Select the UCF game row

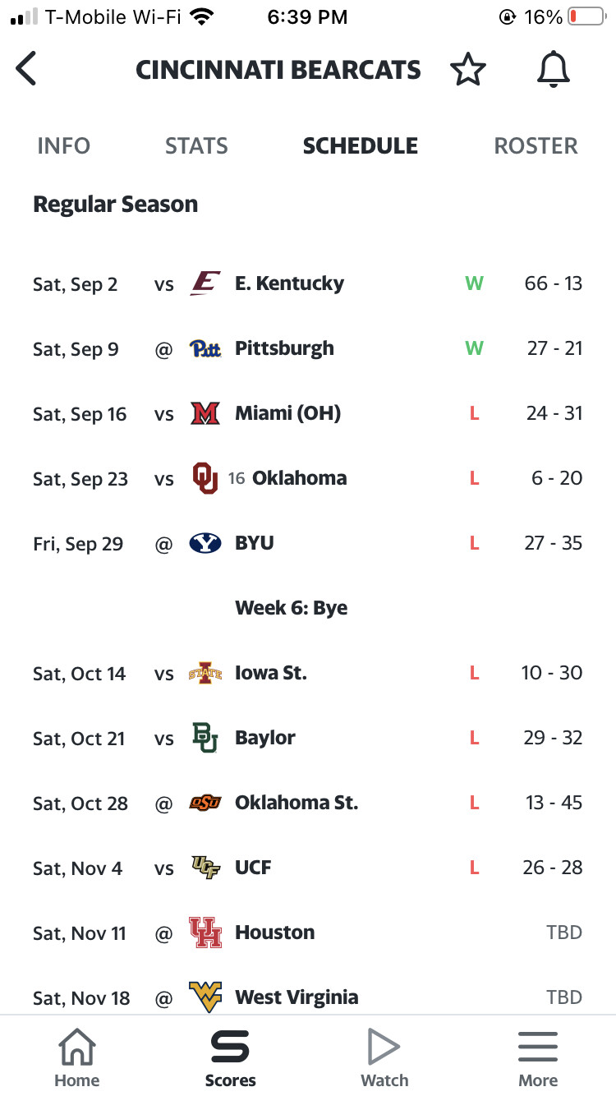pos(308,868)
